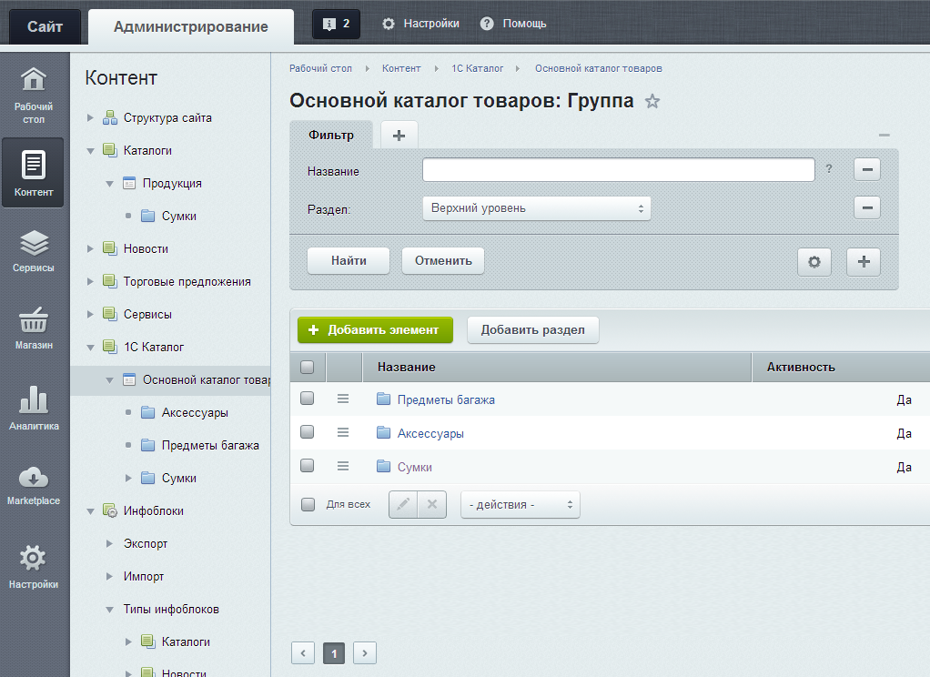Collapse the filter panel

885,136
